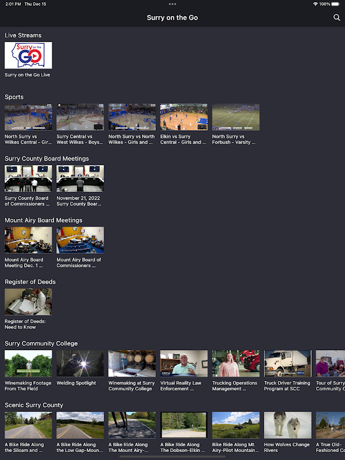Open Register of Deeds: Need to Know thumbnail
This screenshot has width=345, height=460.
[28, 302]
